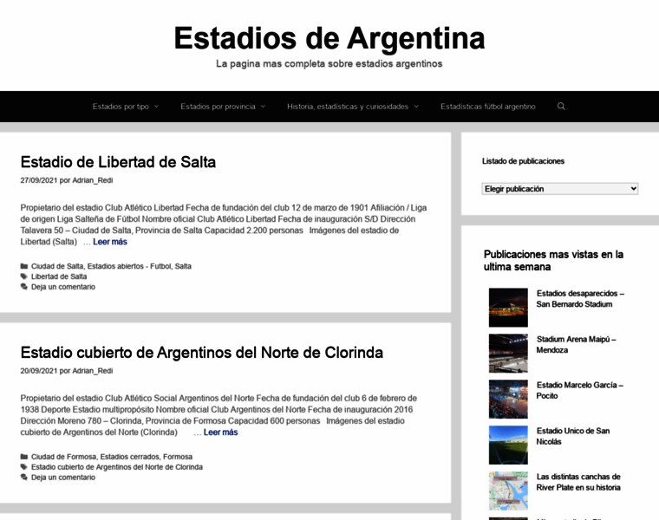659x520 pixels.
Task: Click Deja un comentario under Clorinda post
Action: point(63,478)
